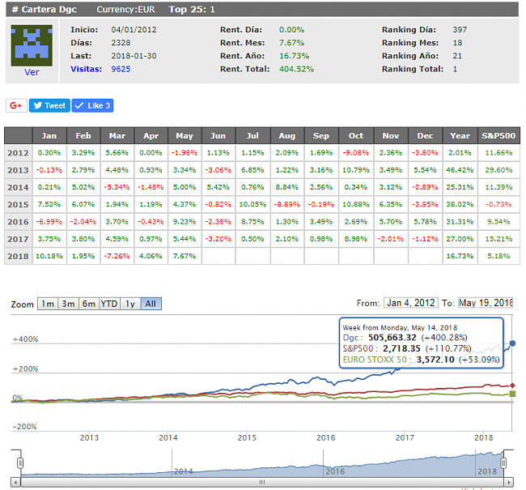Set chart zoom to 3m
Image resolution: width=526 pixels, height=490 pixels.
click(69, 304)
